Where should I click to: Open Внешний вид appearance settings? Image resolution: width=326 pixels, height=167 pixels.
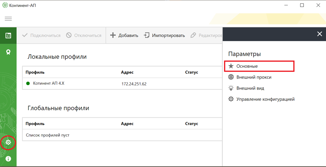tap(250, 88)
